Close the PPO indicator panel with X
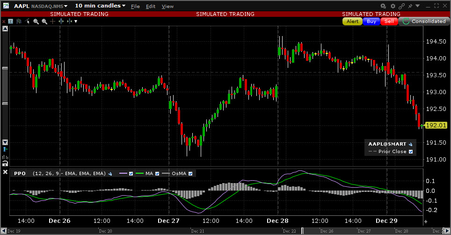This screenshot has width=451, height=235. 5,172
